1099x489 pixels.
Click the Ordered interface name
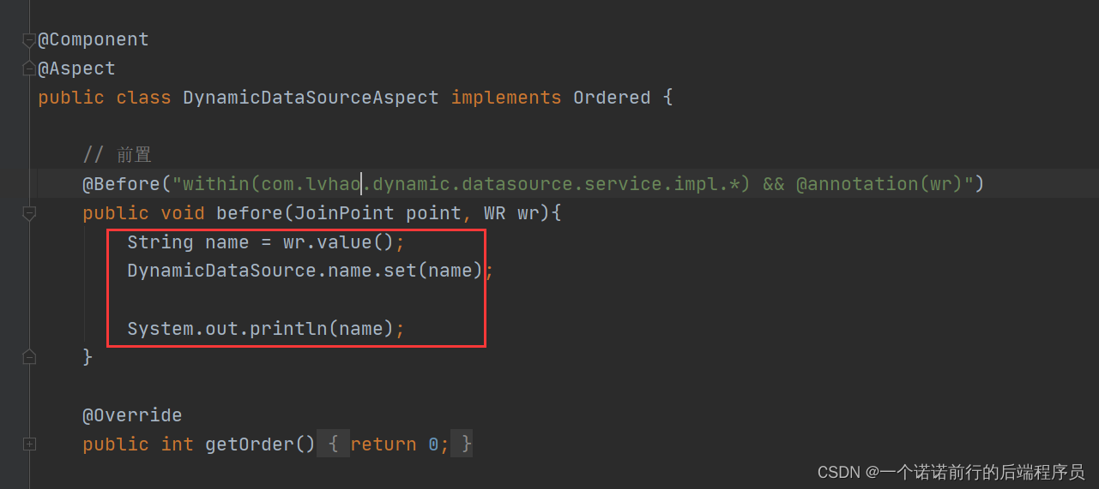click(x=612, y=98)
